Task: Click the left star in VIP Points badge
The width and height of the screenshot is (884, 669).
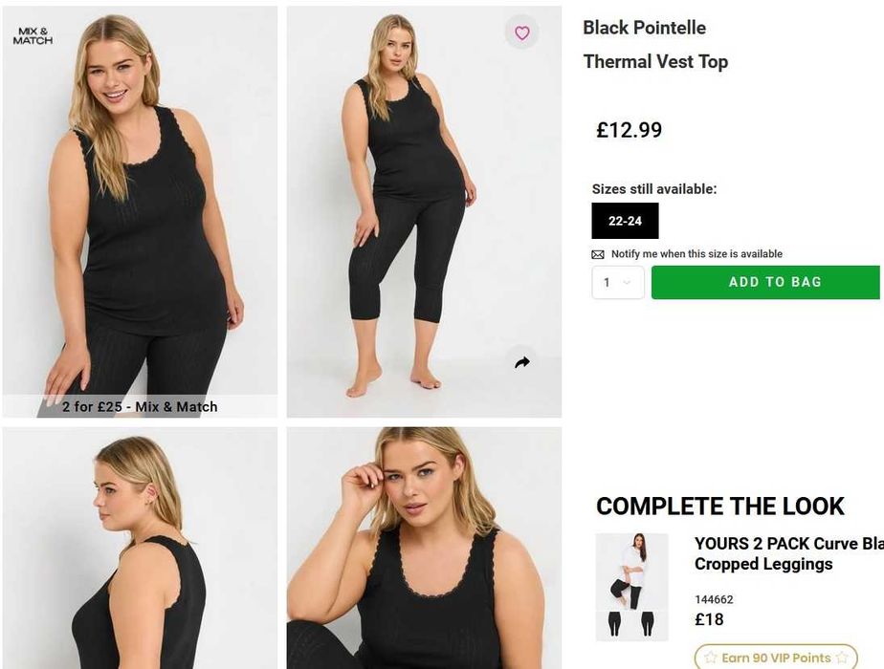Action: (711, 658)
